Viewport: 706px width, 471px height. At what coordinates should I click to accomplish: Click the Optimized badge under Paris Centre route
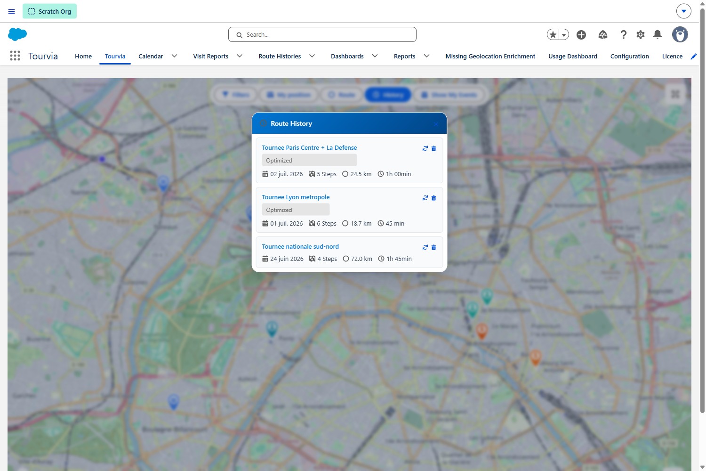309,161
